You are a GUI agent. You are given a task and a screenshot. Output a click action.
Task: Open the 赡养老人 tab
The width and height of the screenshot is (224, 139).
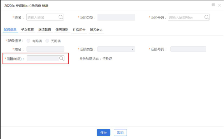96,29
